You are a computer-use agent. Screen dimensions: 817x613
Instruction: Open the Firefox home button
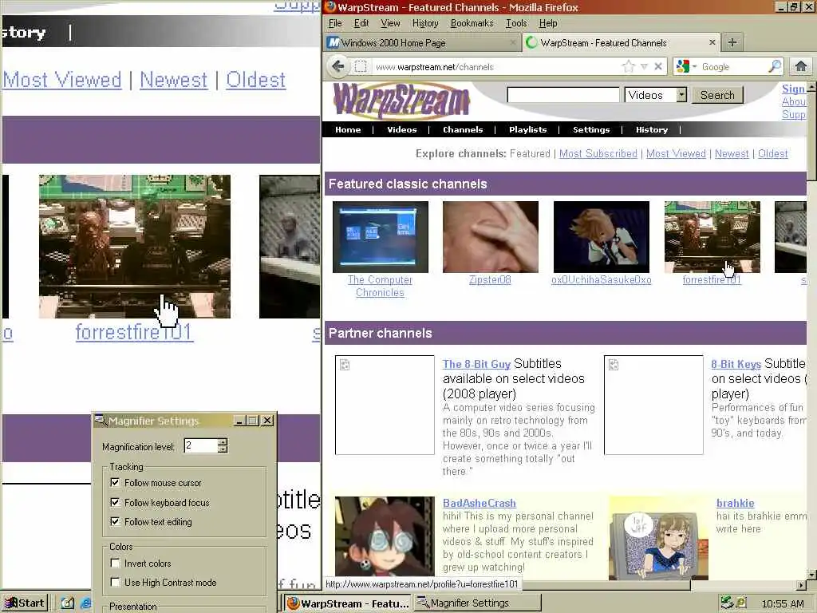pyautogui.click(x=801, y=66)
